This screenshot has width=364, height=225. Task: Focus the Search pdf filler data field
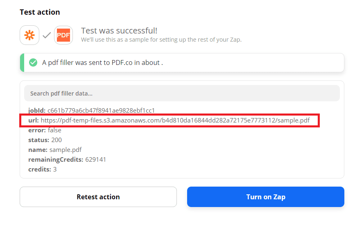click(182, 93)
